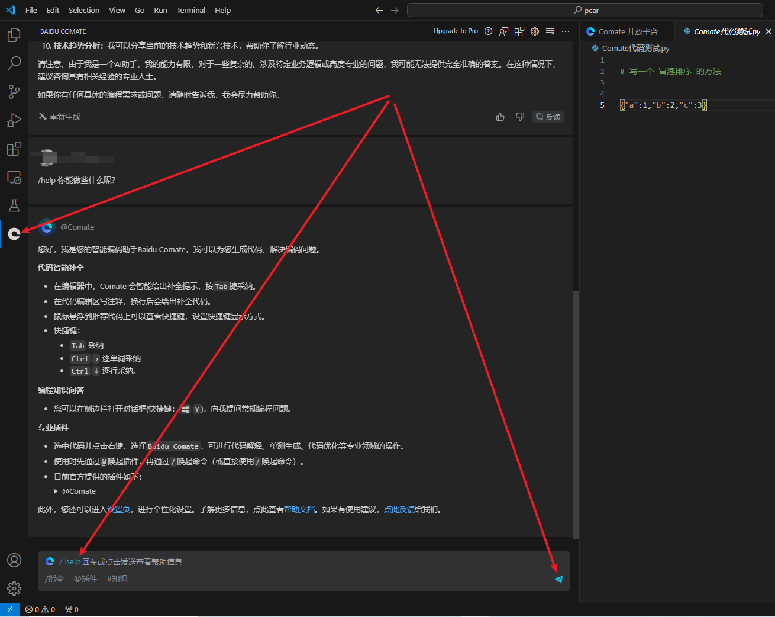Open the Selection menu
The width and height of the screenshot is (775, 617).
pos(84,10)
